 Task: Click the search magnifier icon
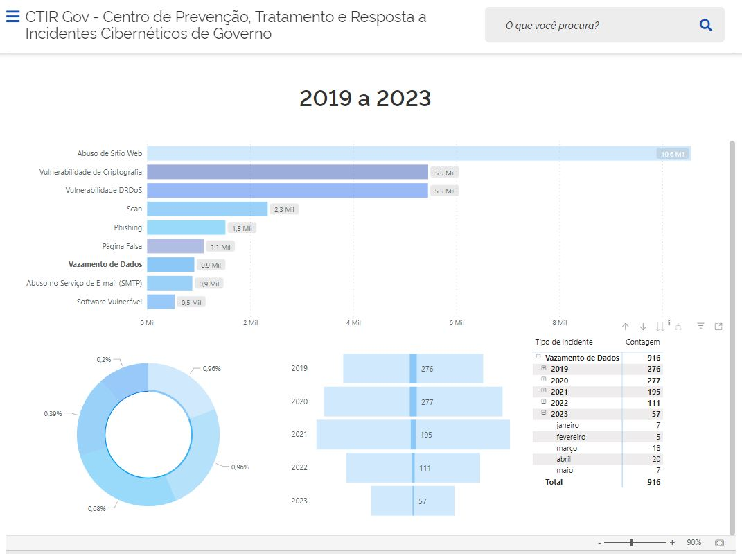click(705, 26)
